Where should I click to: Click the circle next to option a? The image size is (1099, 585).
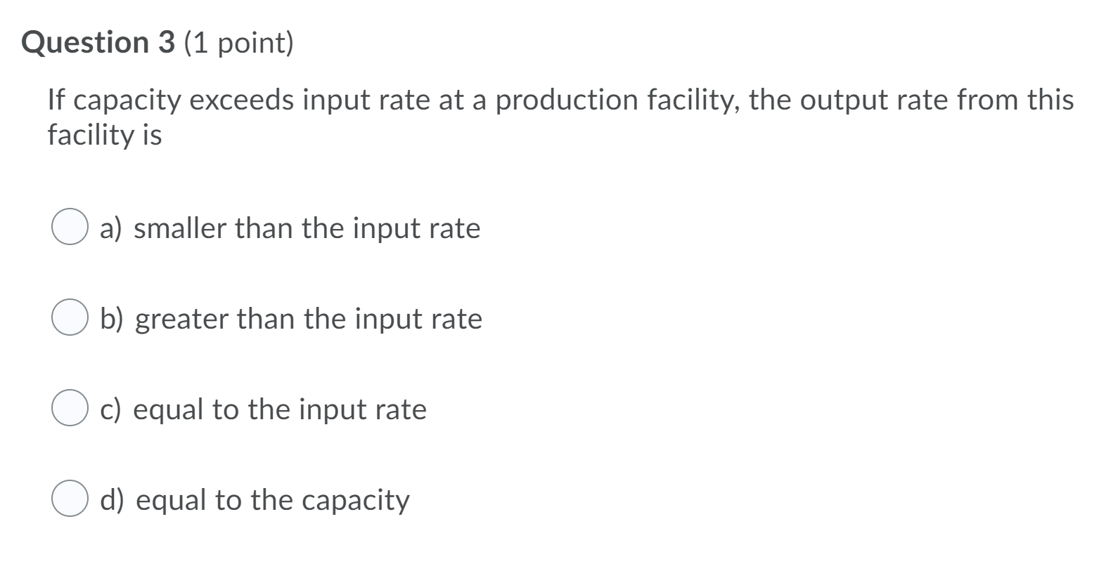click(x=70, y=228)
